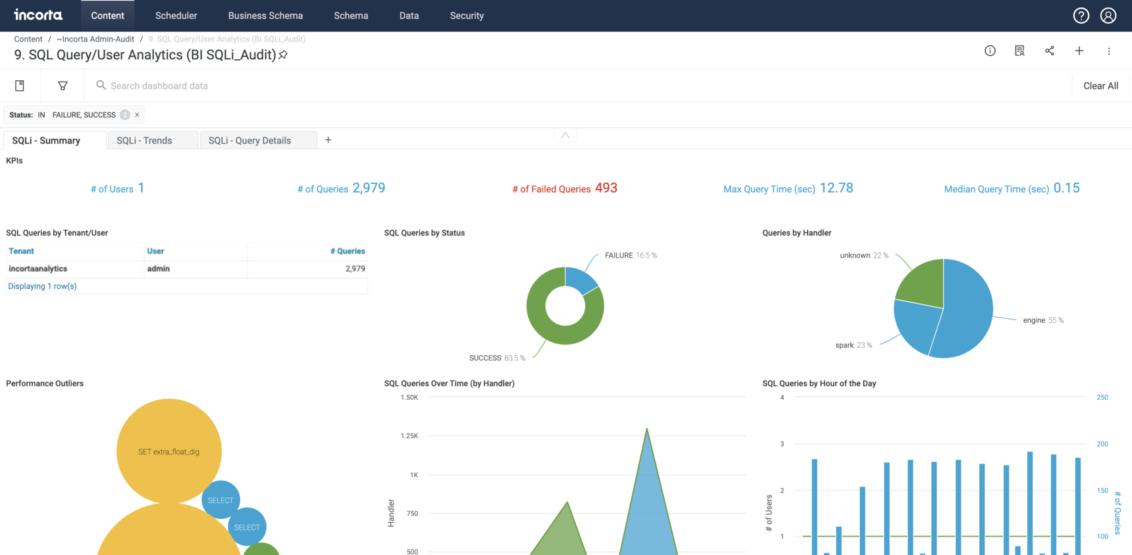
Task: Open the Security section
Action: coord(467,16)
